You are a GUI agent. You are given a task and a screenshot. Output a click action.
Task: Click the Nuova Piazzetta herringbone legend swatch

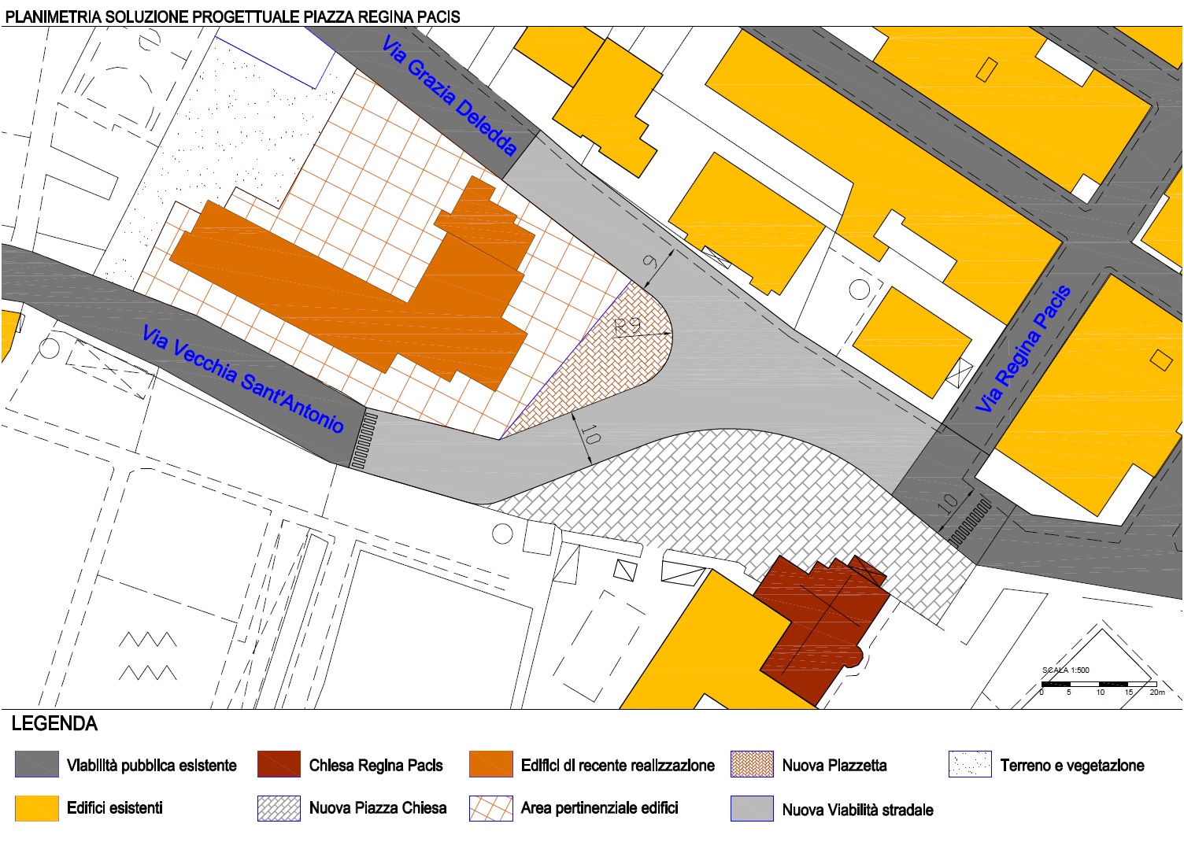pos(752,764)
